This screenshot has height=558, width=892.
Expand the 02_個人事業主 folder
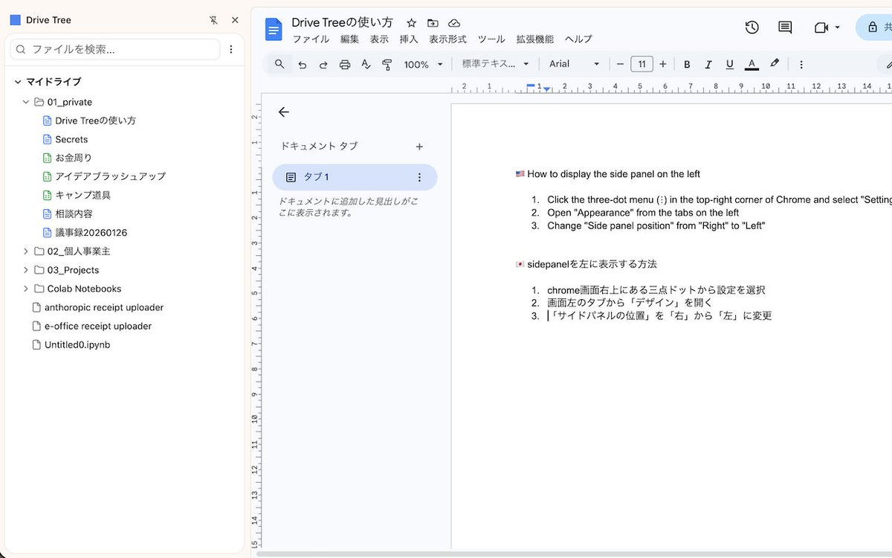click(x=25, y=251)
